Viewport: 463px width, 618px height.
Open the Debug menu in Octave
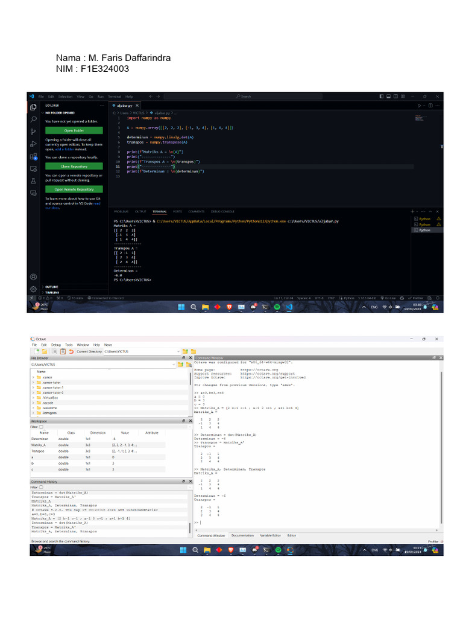(56, 345)
